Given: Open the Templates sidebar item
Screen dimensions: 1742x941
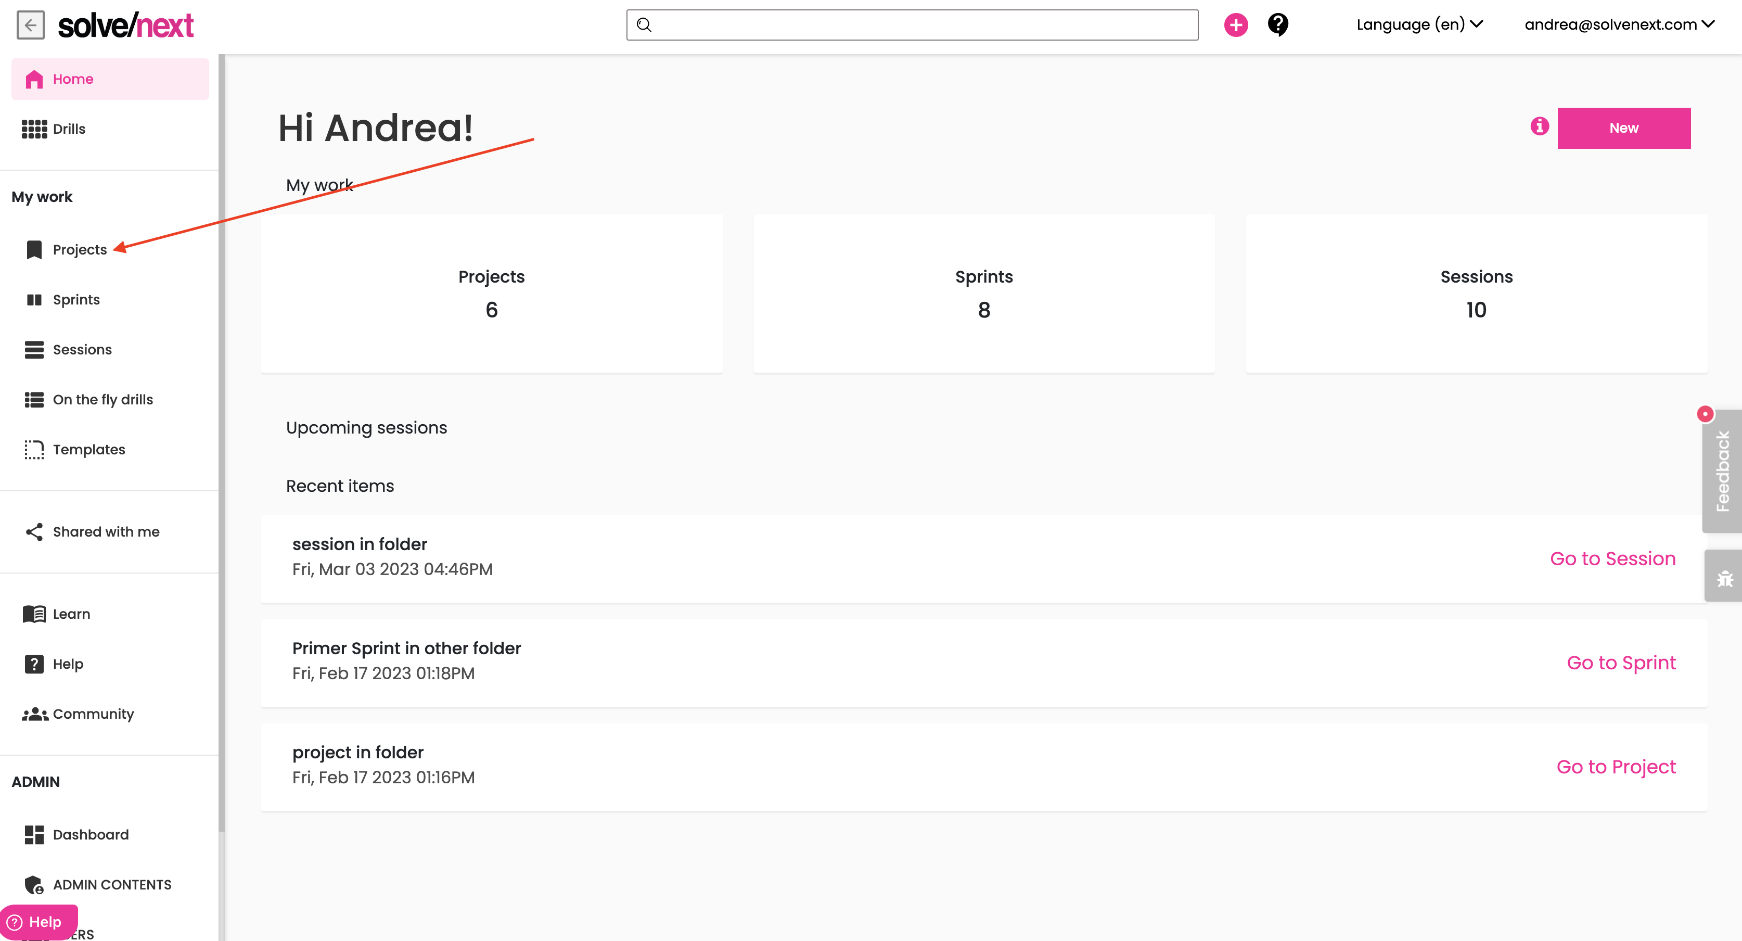Looking at the screenshot, I should 88,449.
